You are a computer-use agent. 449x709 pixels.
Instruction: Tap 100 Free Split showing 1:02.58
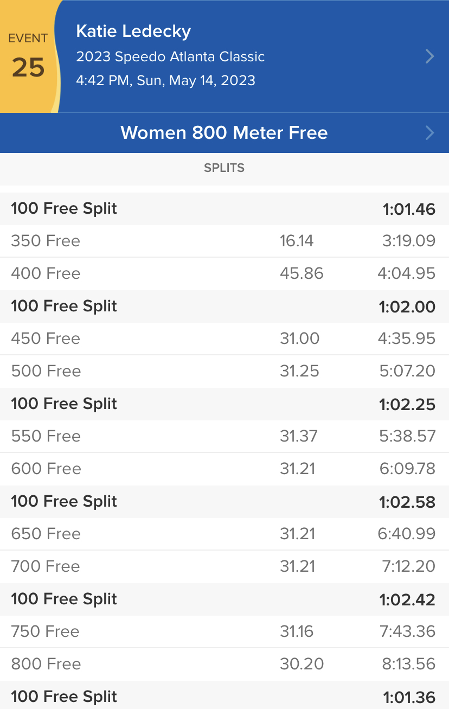point(224,501)
